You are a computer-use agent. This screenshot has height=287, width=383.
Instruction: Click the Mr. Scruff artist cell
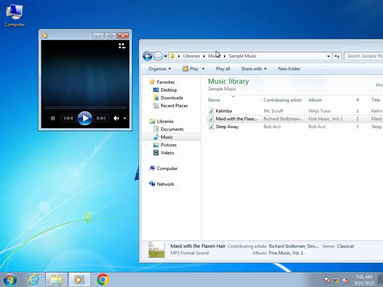pyautogui.click(x=273, y=111)
